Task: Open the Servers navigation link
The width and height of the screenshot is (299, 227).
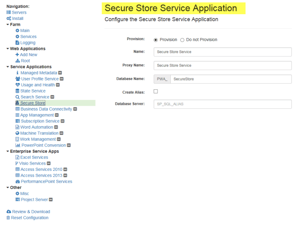Action: 19,12
